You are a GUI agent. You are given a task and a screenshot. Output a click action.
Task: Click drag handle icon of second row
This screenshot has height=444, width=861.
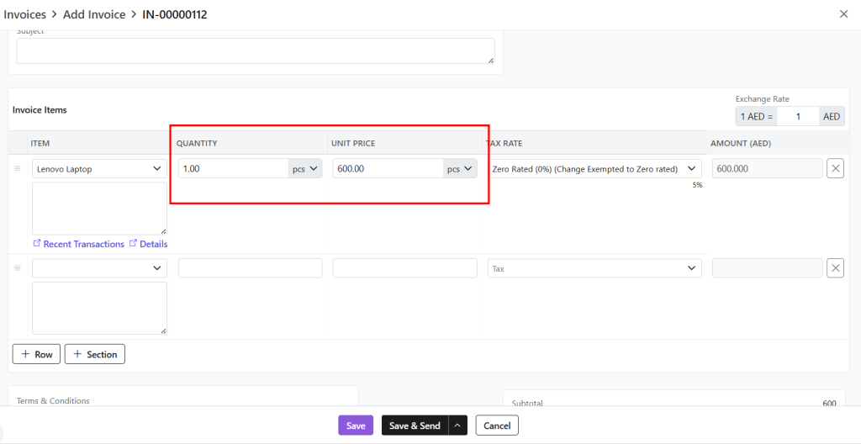[17, 268]
